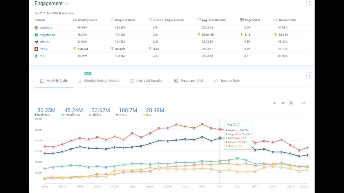344x193 pixels.
Task: Open the mts.ru domain link
Action: (44, 49)
